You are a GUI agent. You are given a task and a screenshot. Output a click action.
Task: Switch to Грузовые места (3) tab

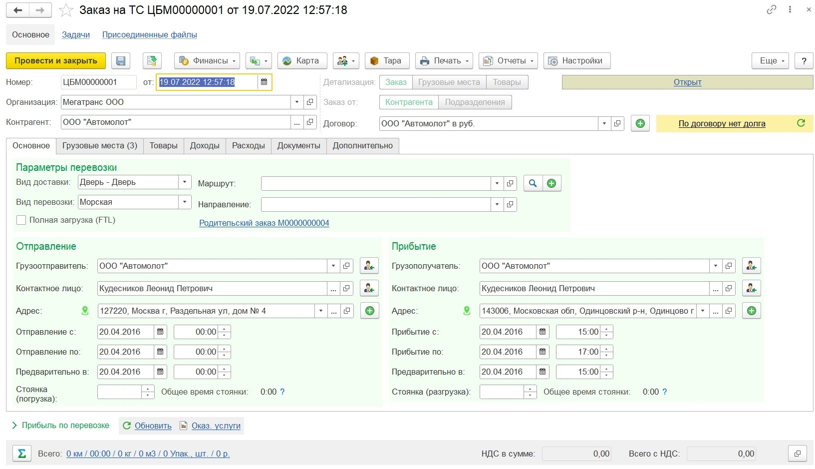(99, 146)
